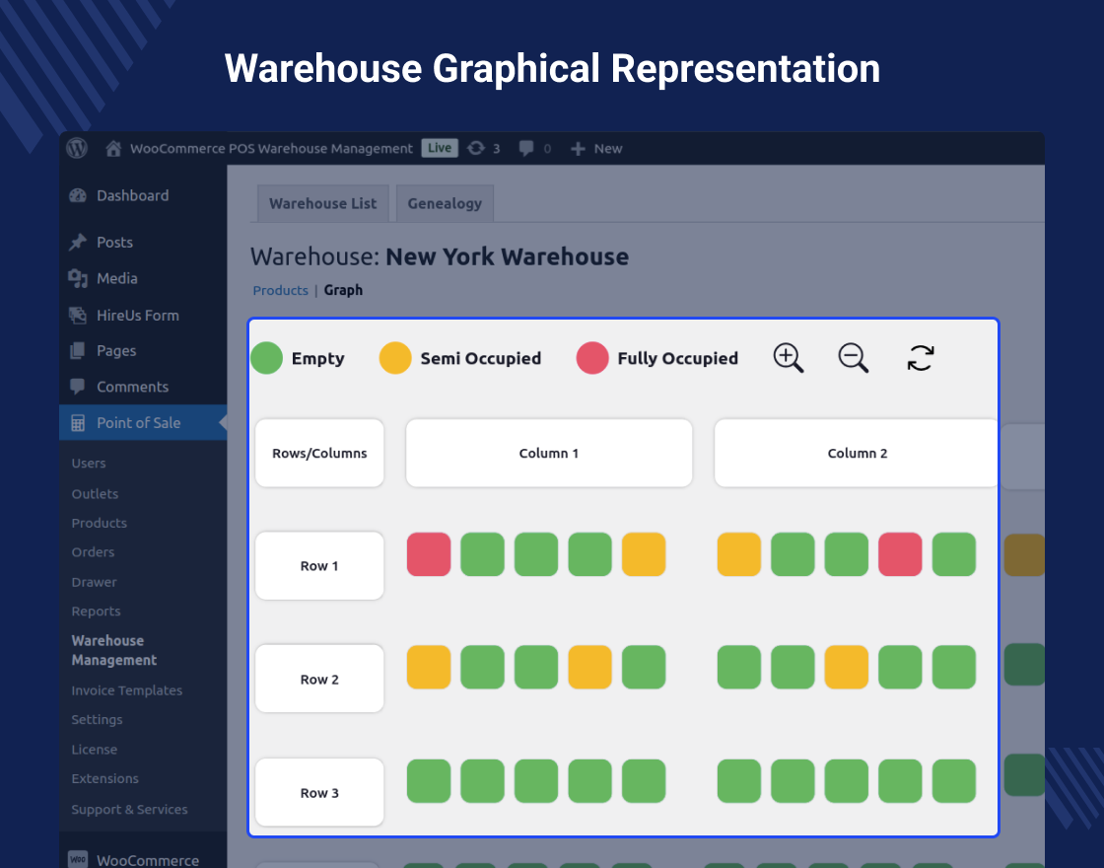Open the WordPress logo menu
1104x868 pixels.
click(77, 148)
